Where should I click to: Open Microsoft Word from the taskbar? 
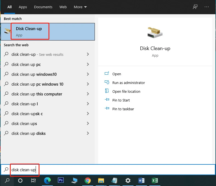coord(141,181)
